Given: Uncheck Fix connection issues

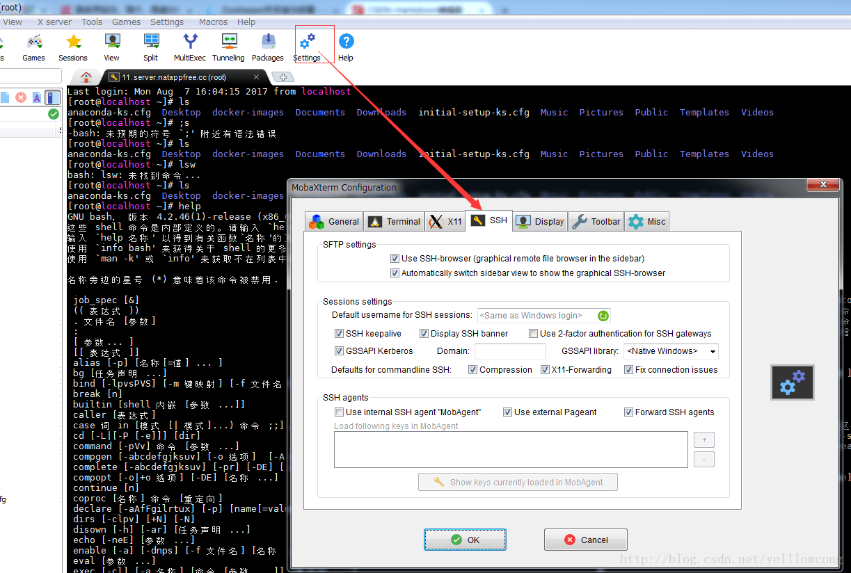Looking at the screenshot, I should 629,370.
